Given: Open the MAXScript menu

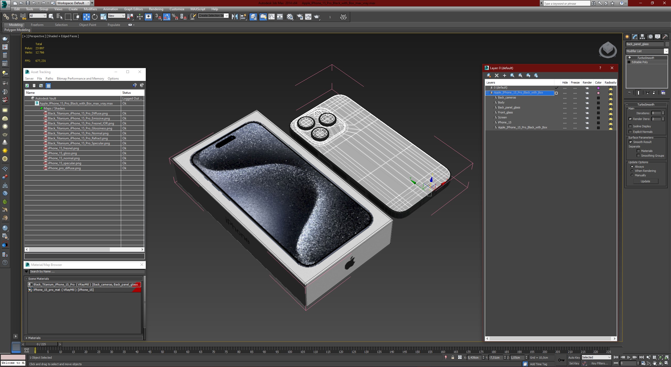Looking at the screenshot, I should coord(198,9).
